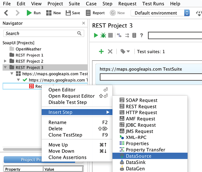Image resolution: width=202 pixels, height=172 pixels.
Task: Click the Navigator horizontal scrollbar
Action: 22,149
